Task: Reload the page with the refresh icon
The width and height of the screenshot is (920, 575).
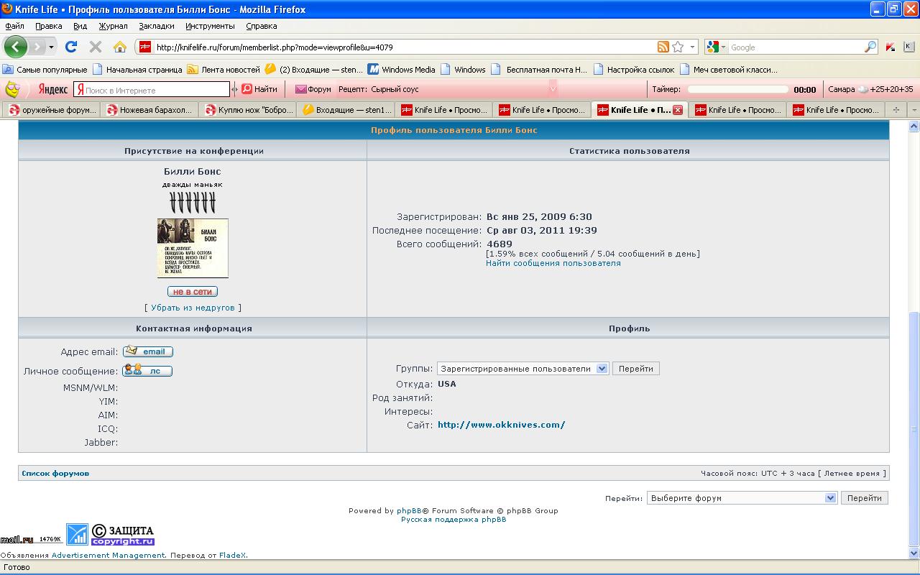Action: tap(70, 47)
